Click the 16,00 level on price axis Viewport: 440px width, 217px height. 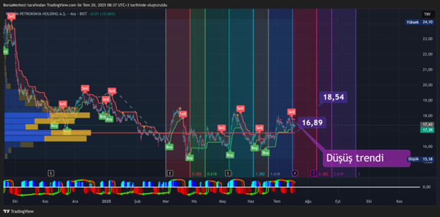pos(428,146)
